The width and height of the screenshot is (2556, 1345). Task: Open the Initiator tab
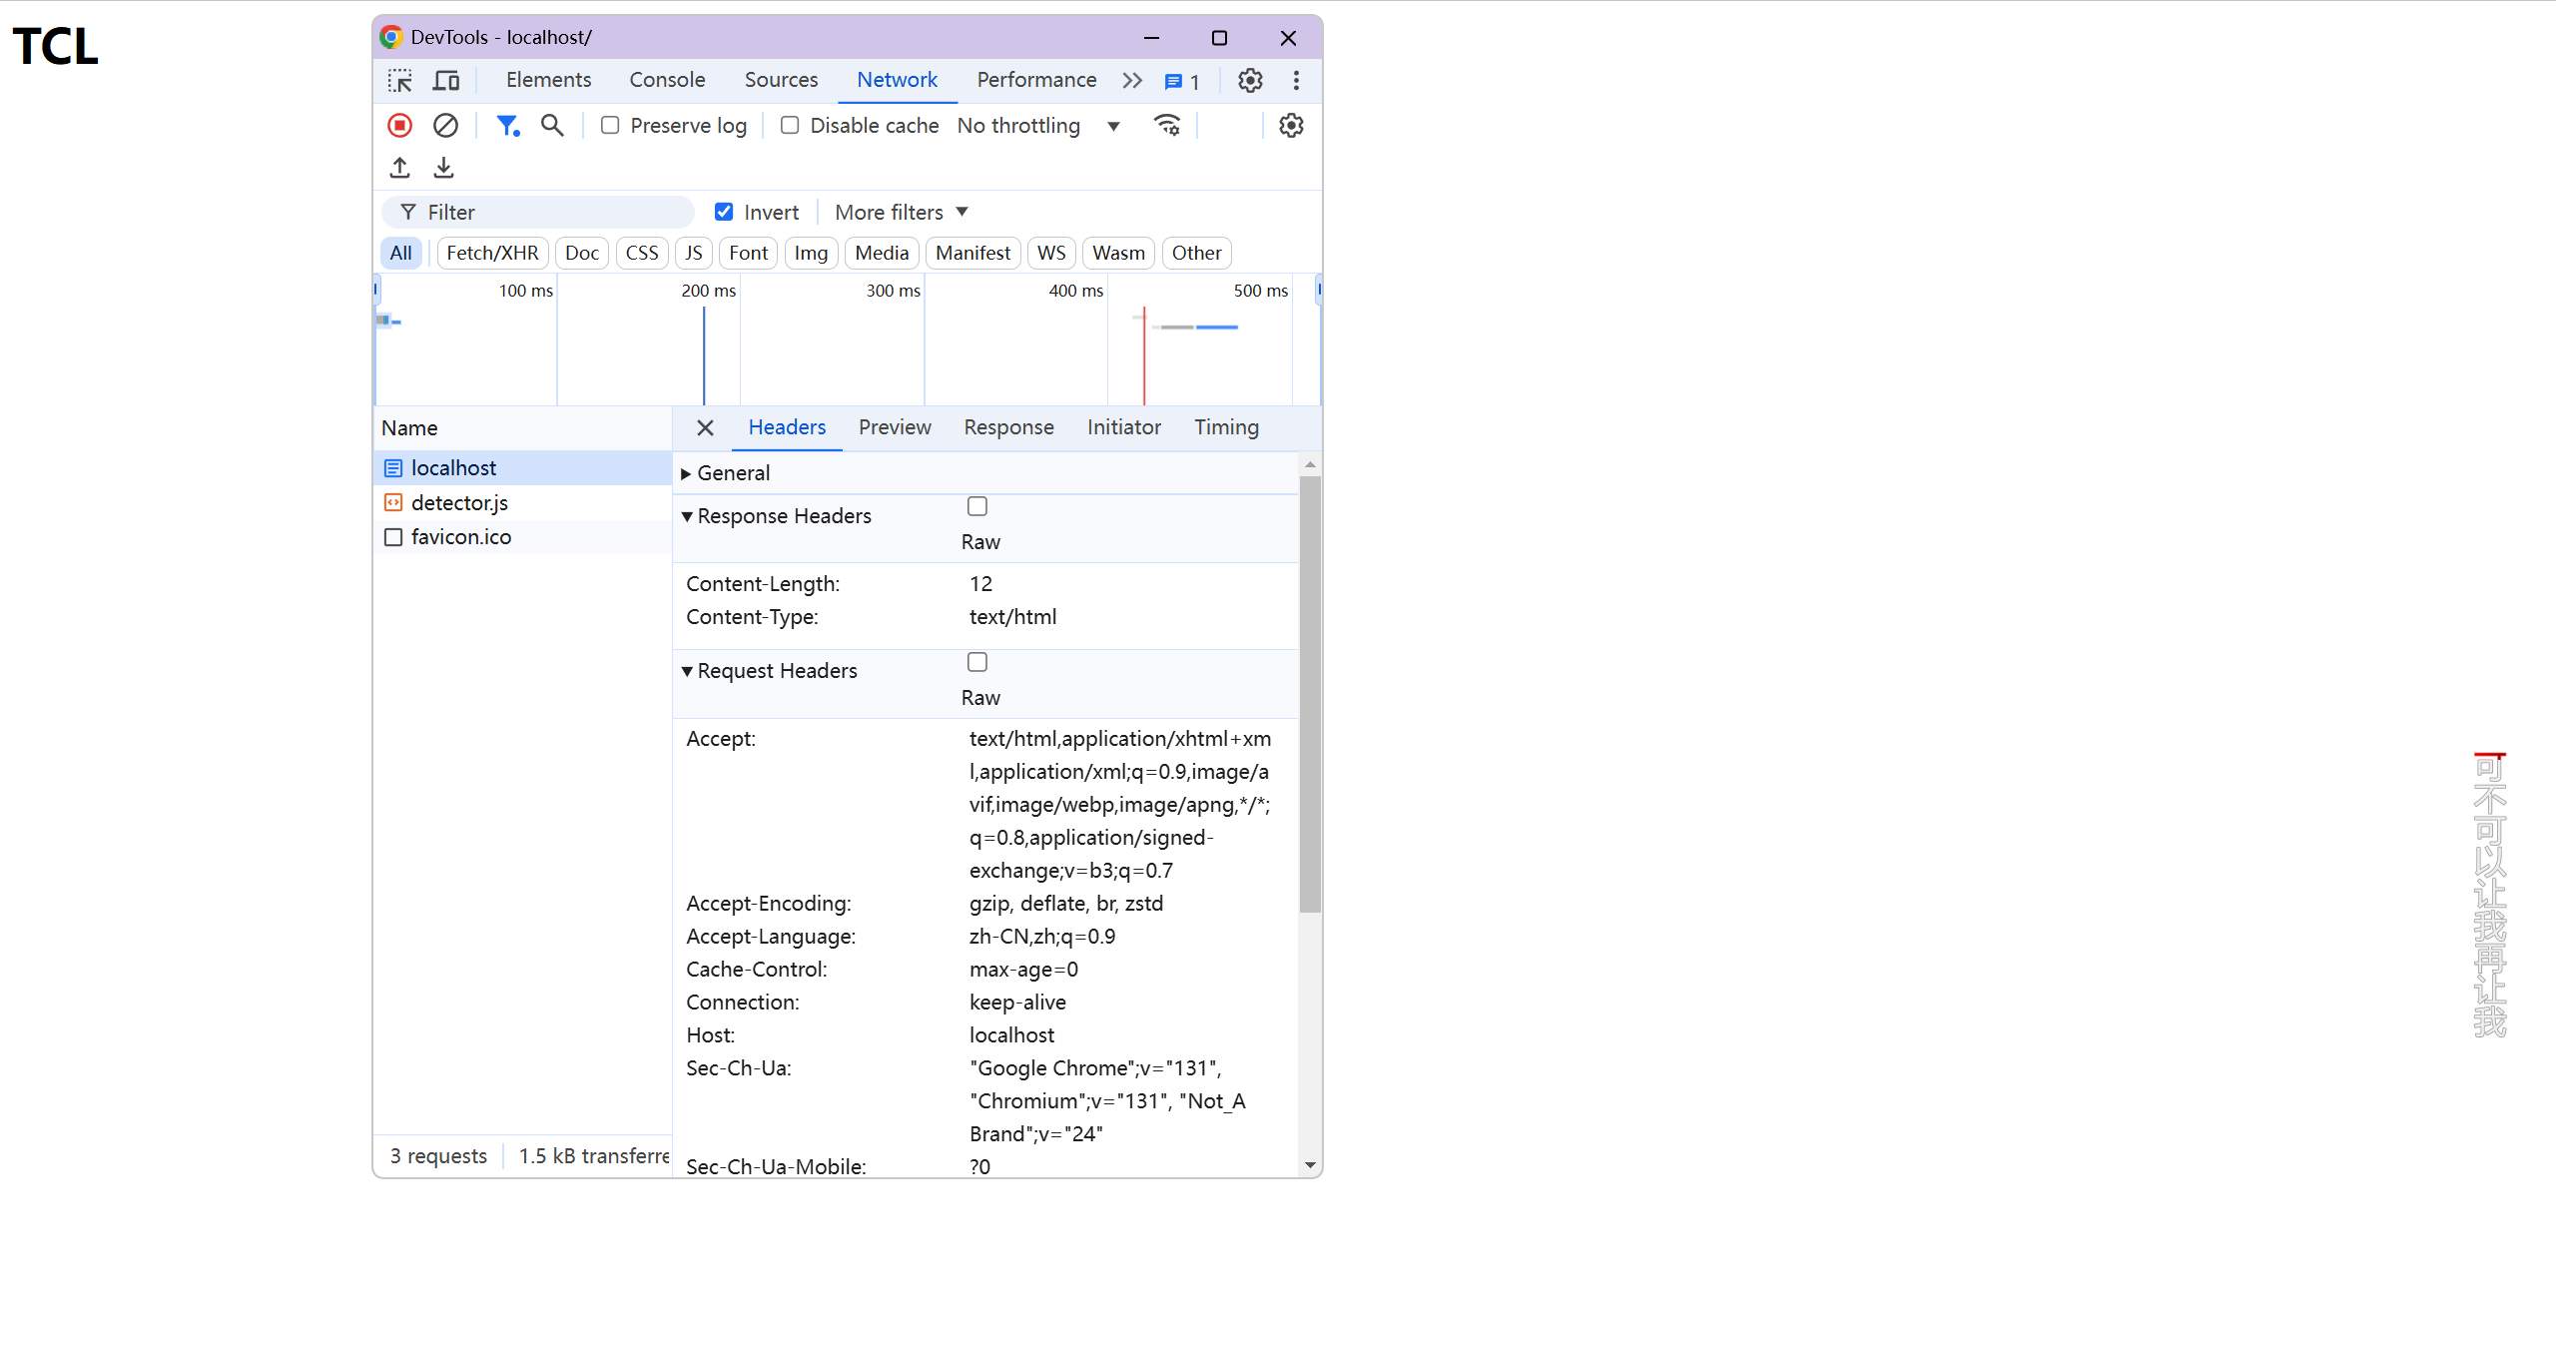1123,427
